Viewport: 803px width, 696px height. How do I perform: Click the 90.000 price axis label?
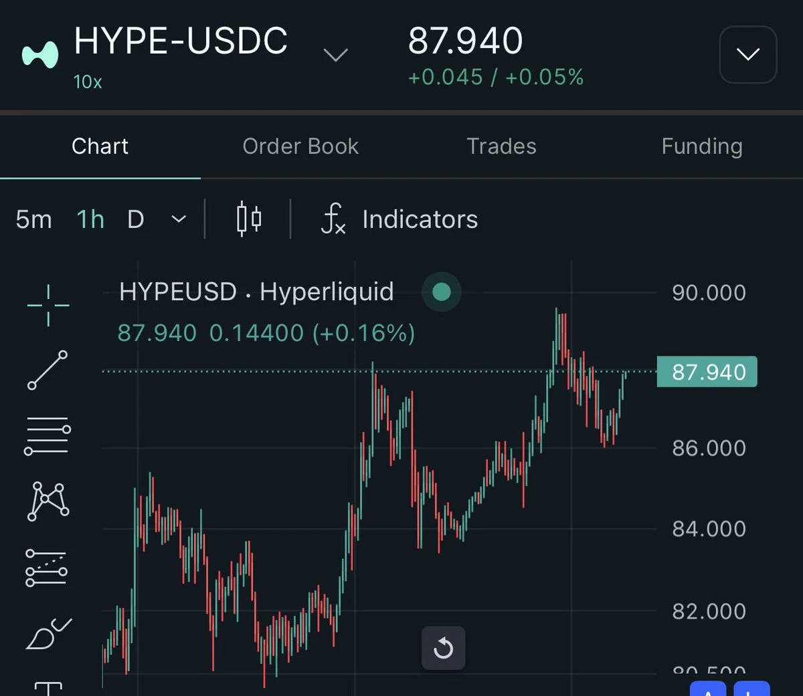point(709,293)
